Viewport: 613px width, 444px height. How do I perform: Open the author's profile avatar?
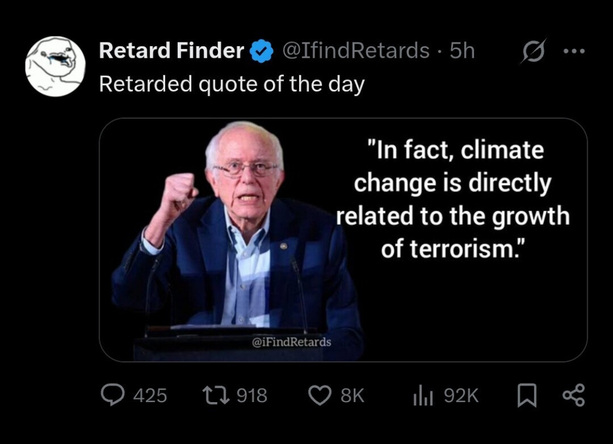point(55,66)
